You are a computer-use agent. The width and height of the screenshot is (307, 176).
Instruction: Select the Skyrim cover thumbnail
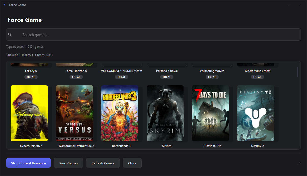[165, 113]
